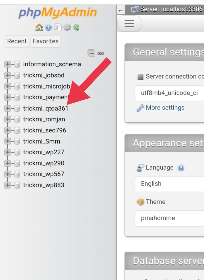
Task: Click the Home icon in navigation panel
Action: [39, 28]
